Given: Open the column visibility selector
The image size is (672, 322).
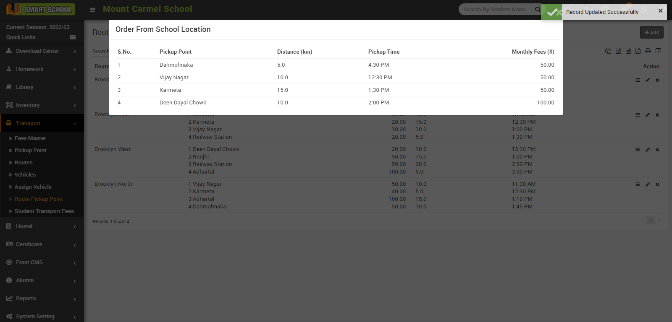Looking at the screenshot, I should tap(658, 51).
